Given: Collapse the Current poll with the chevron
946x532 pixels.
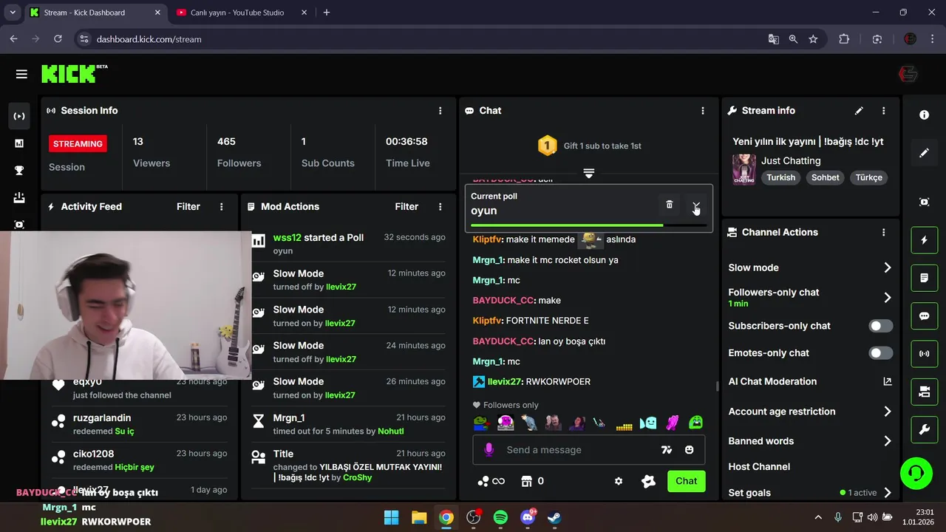Looking at the screenshot, I should [695, 205].
